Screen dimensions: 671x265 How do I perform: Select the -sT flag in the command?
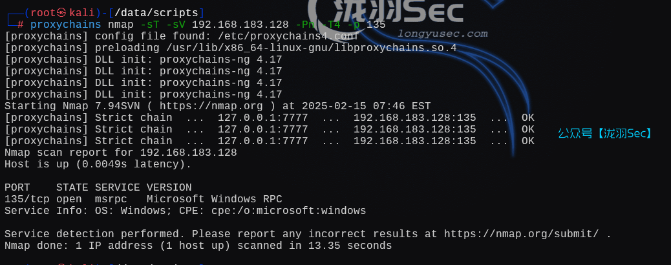[x=149, y=25]
